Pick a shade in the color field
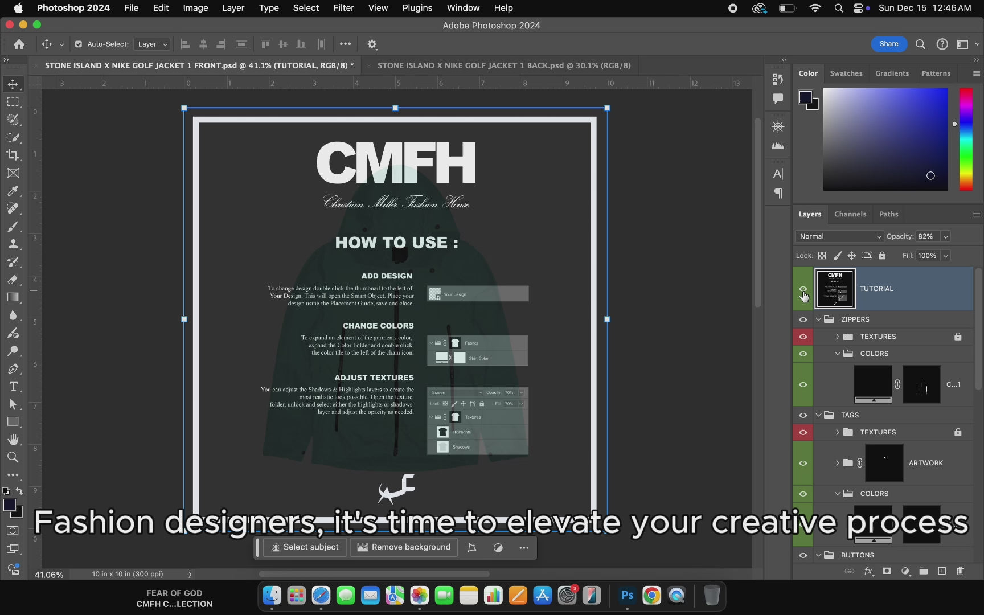Viewport: 984px width, 615px height. [885, 139]
